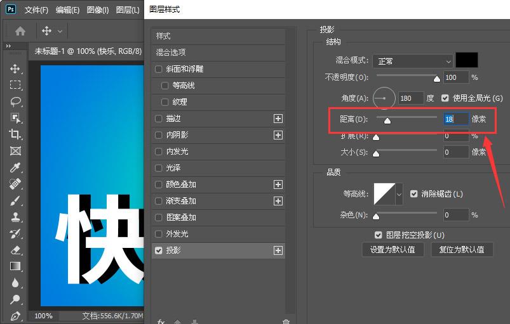
Task: Enable the 斜面和浮雕 checkbox
Action: point(158,69)
